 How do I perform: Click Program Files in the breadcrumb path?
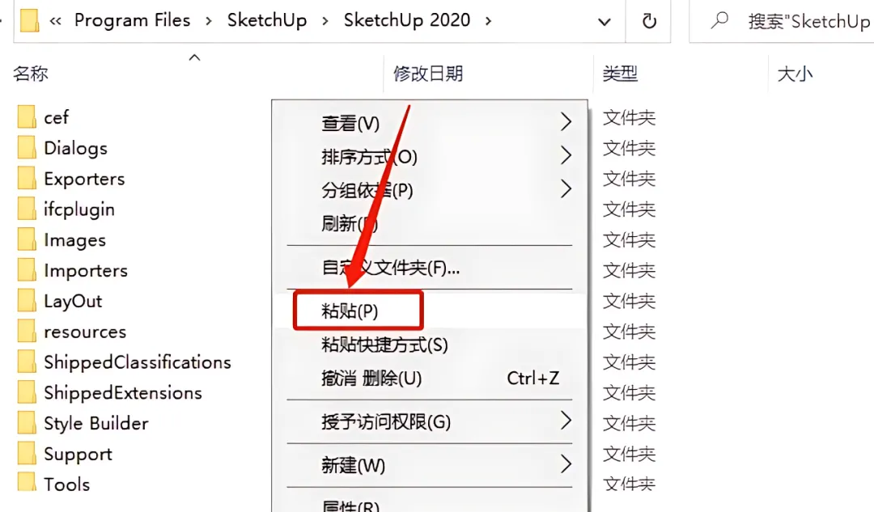[x=132, y=20]
